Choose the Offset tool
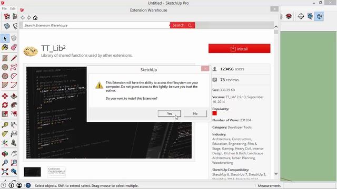 14,114
